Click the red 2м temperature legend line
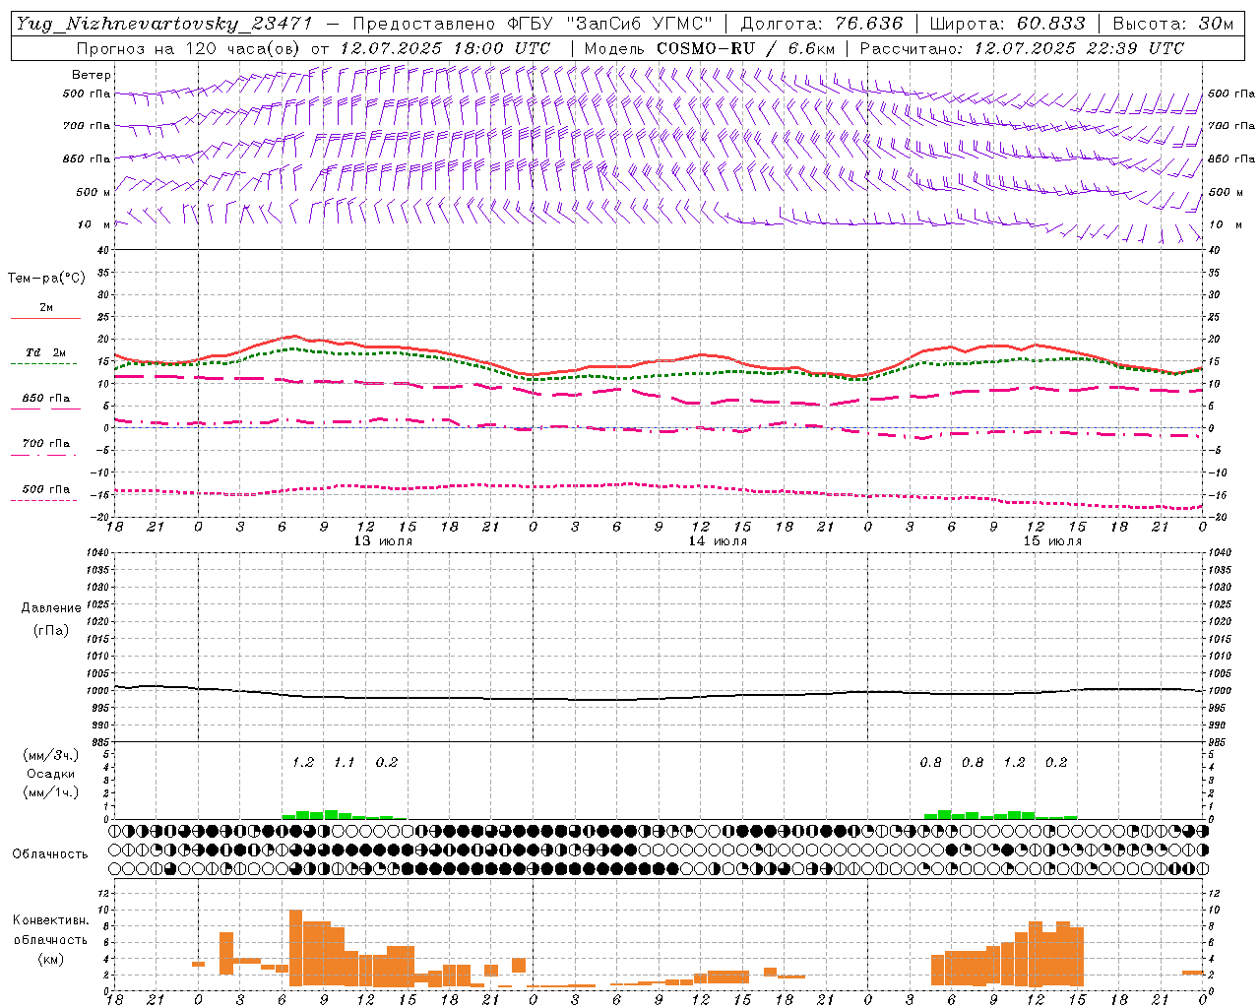This screenshot has height=1008, width=1260. pos(45,319)
